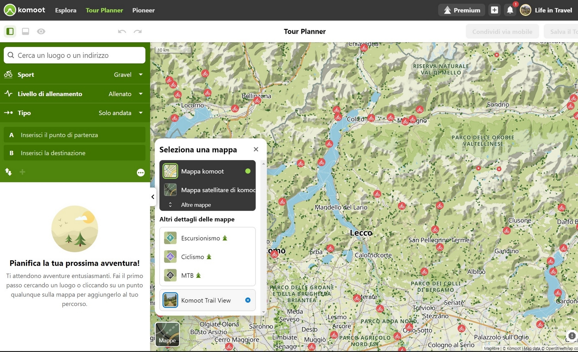The height and width of the screenshot is (352, 578).
Task: Open the Sport Gravel dropdown
Action: 75,75
